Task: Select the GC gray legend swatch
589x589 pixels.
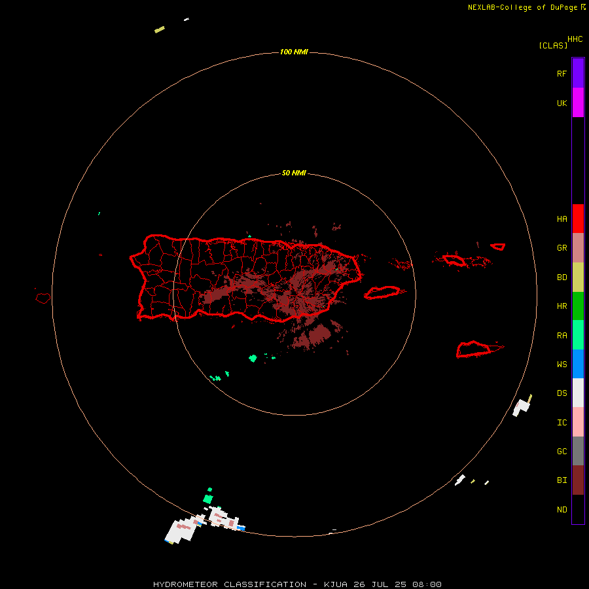Action: click(x=578, y=451)
